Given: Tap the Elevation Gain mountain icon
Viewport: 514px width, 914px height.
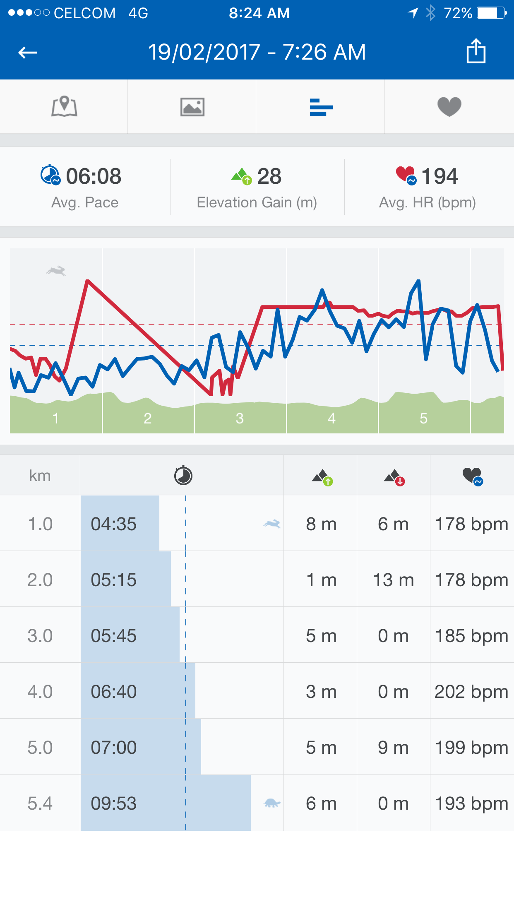Looking at the screenshot, I should point(242,176).
